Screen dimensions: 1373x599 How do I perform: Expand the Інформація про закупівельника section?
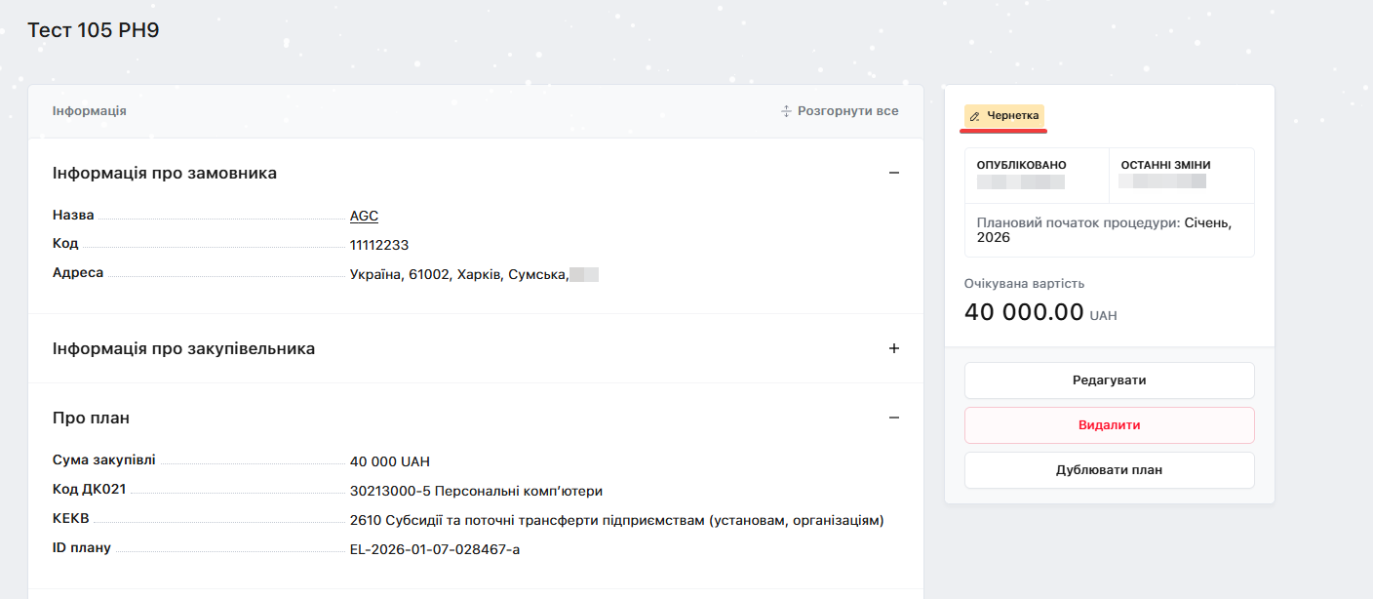(894, 348)
